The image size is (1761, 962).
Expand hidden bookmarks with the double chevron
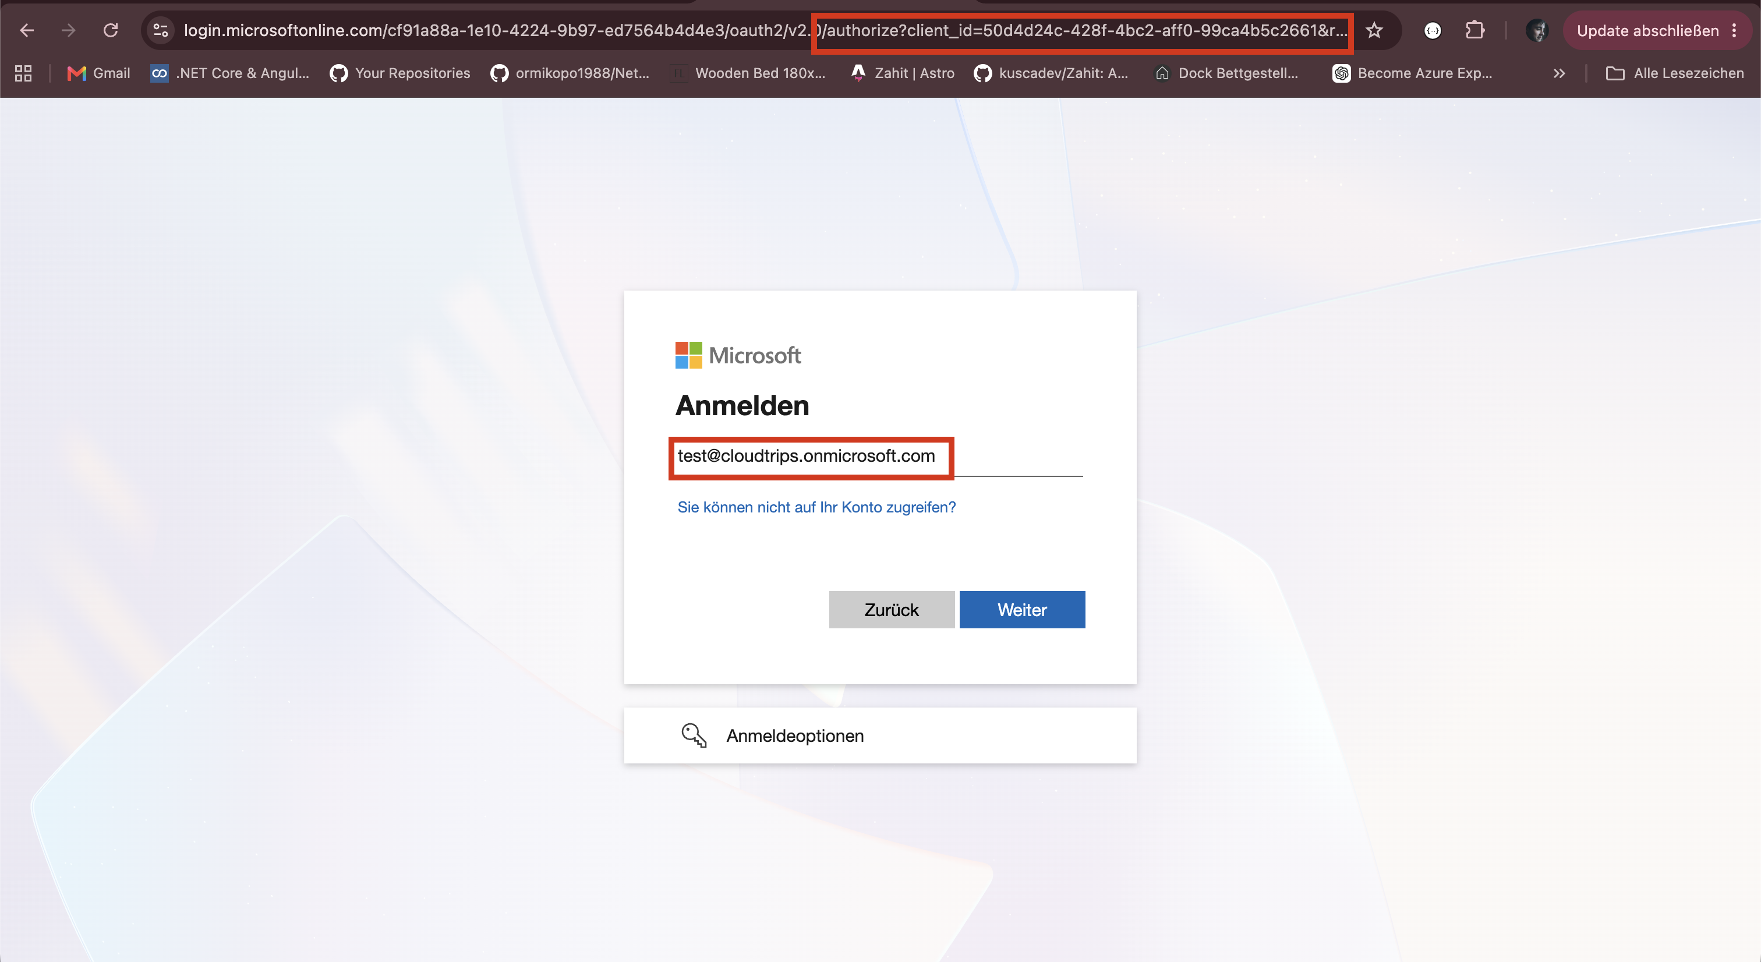[x=1560, y=73]
